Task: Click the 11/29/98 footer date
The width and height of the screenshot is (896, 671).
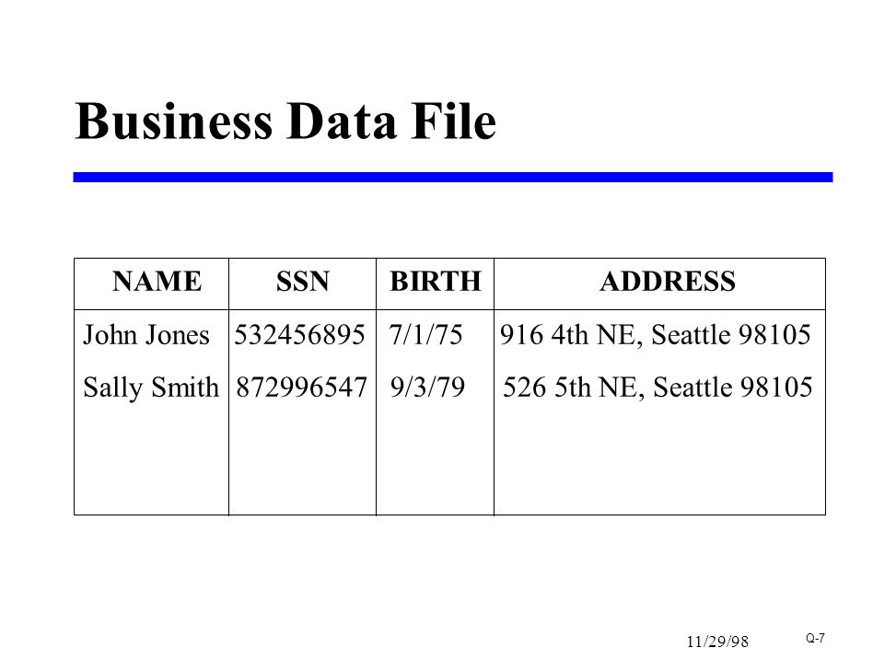Action: click(x=717, y=642)
